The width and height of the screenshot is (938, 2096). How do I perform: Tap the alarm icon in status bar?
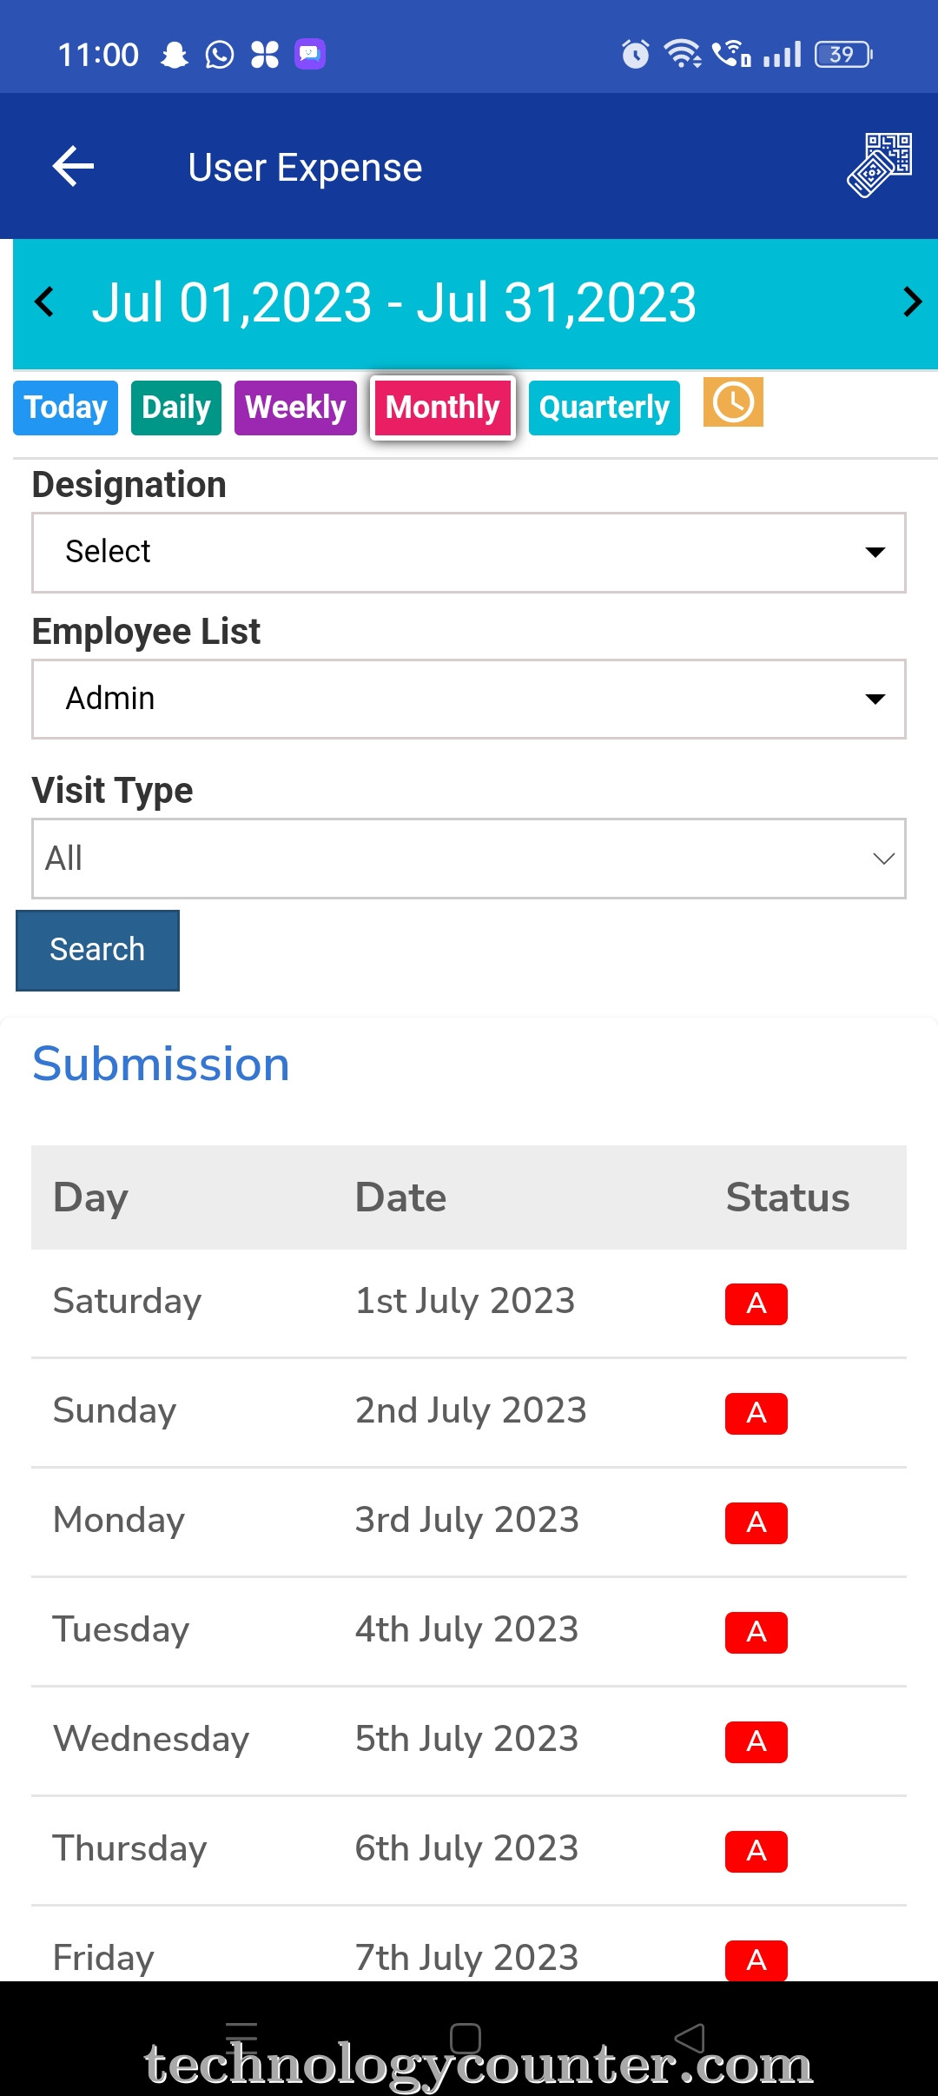(636, 54)
